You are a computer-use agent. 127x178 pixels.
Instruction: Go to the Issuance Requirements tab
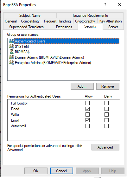click(90, 15)
